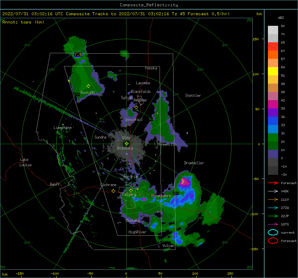Viewport: 298px width, 278px height.
Task: Click yellow diamond marker below Cochrane
Action: 114,191
